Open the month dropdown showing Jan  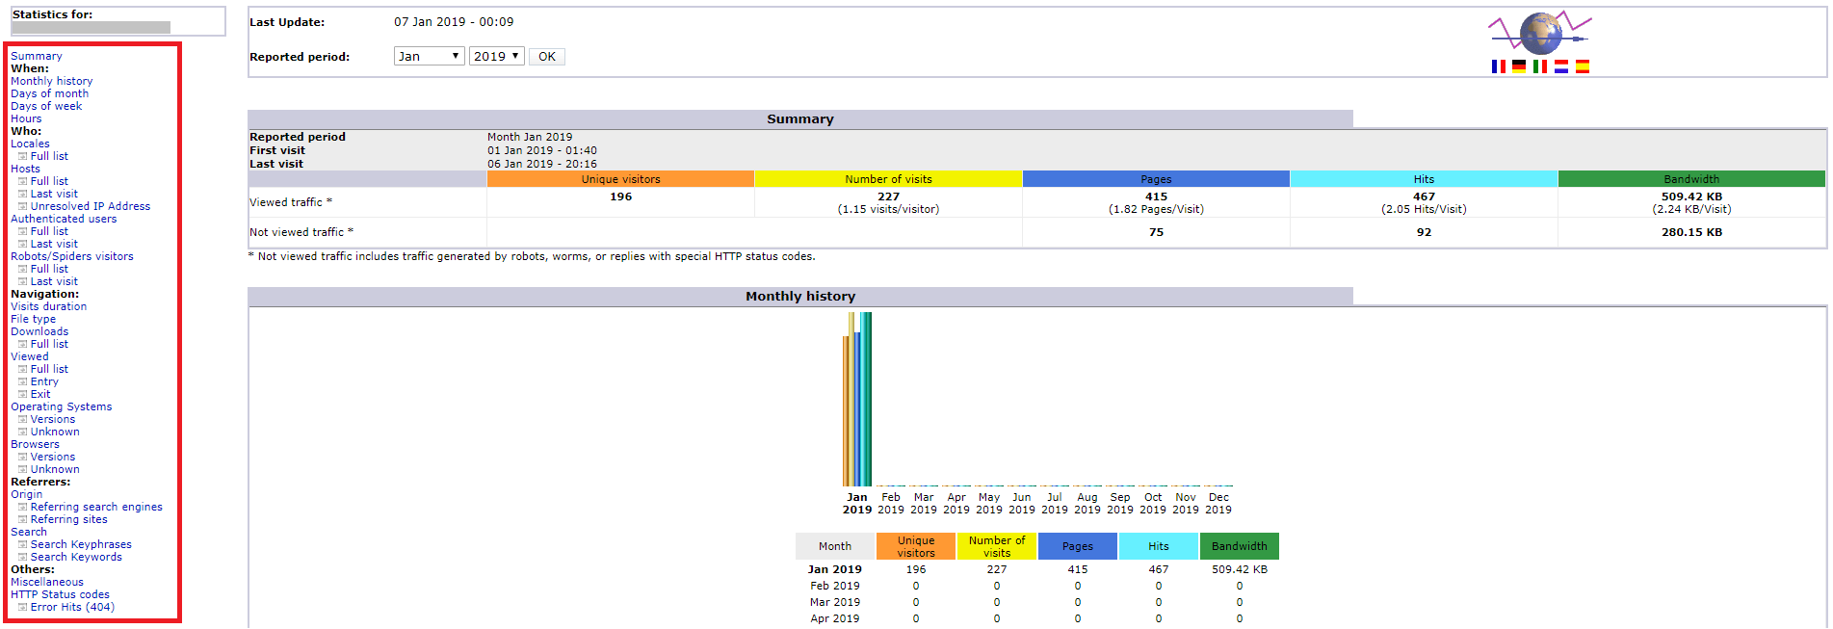click(429, 57)
